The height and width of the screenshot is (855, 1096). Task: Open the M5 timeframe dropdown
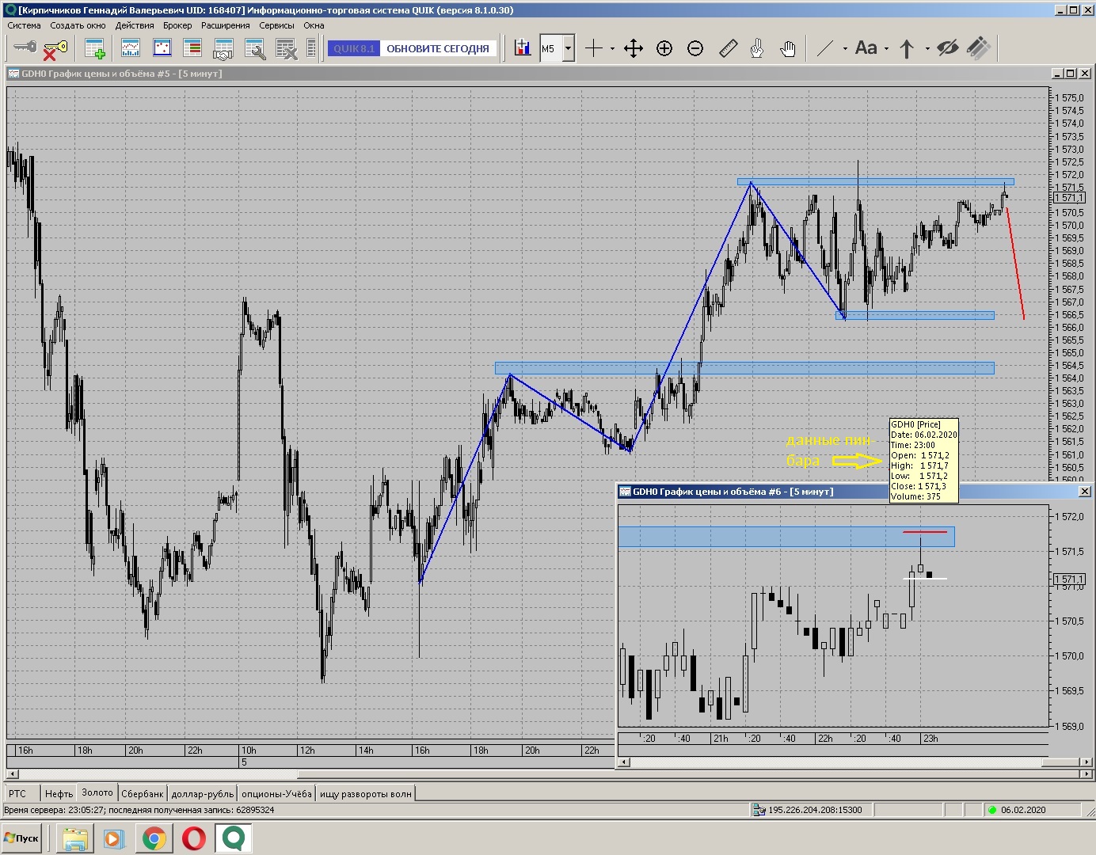[x=568, y=48]
